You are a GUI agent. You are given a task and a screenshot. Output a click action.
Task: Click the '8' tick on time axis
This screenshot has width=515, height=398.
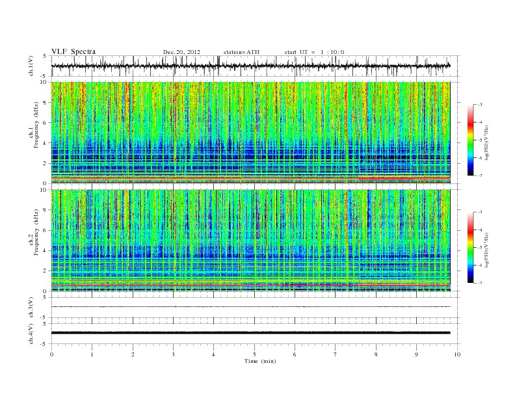pos(376,354)
